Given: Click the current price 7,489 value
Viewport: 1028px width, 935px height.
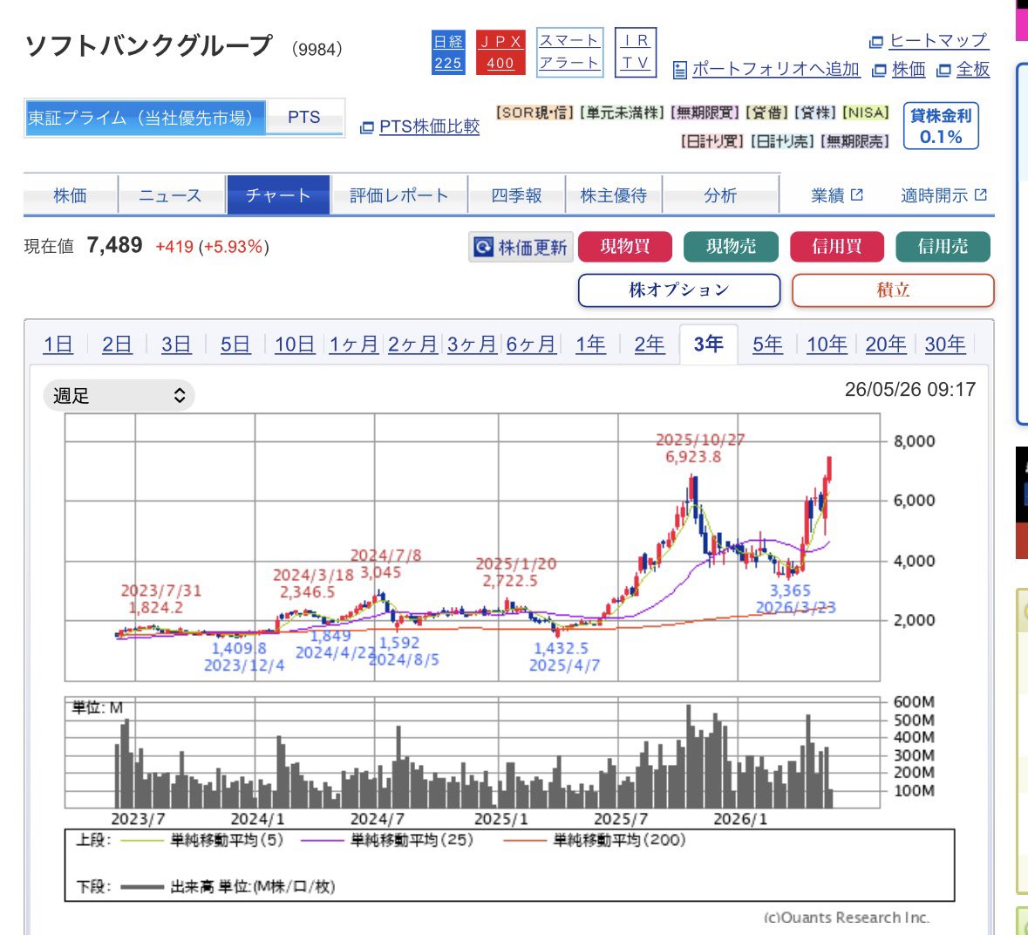Looking at the screenshot, I should (114, 246).
